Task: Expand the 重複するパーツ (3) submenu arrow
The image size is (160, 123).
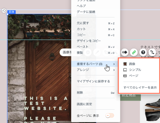Action: pyautogui.click(x=114, y=64)
